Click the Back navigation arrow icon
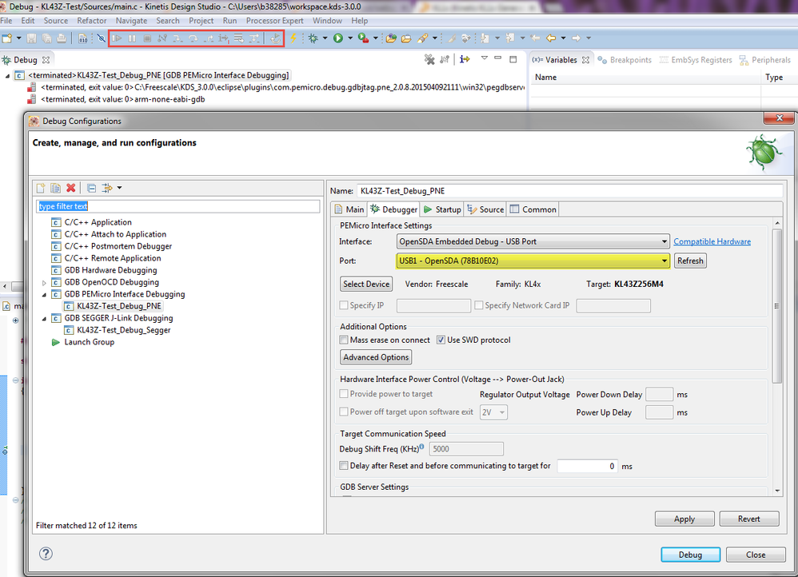 pos(551,38)
